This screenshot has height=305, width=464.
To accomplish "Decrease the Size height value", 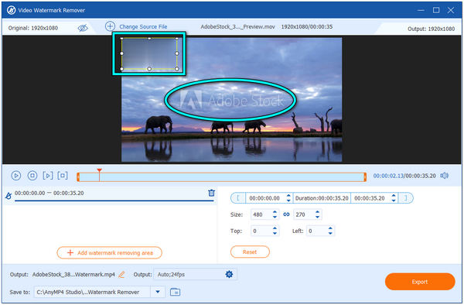I will pos(318,217).
